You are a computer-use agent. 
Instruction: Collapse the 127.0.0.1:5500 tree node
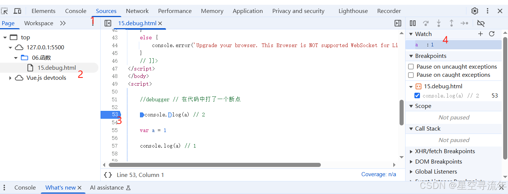click(10, 47)
